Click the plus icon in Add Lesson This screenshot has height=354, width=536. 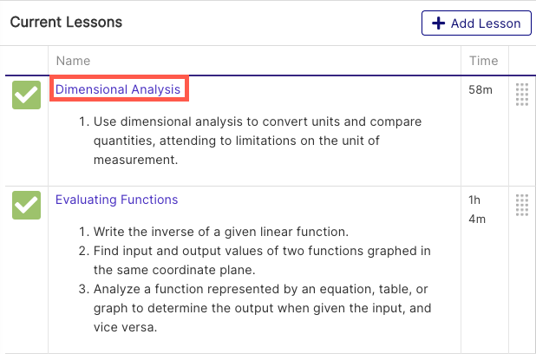pyautogui.click(x=438, y=23)
